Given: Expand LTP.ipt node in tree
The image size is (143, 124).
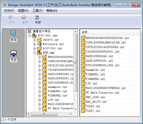Looking at the screenshot, I should (39, 100).
